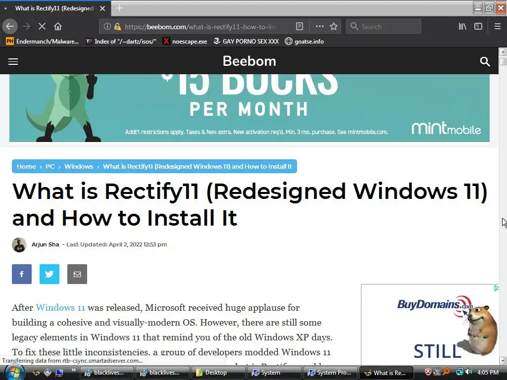Share the article on Twitter
507x380 pixels.
tap(50, 274)
